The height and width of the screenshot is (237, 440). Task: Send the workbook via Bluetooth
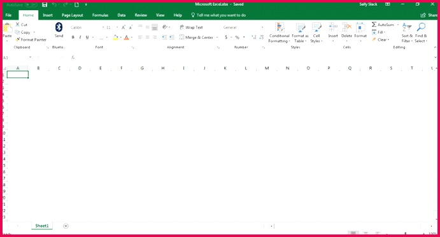click(59, 27)
